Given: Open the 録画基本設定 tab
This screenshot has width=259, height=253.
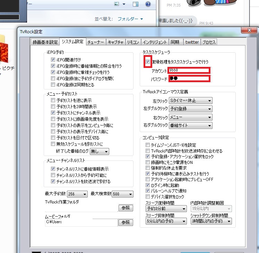Looking at the screenshot, I should (x=45, y=42).
